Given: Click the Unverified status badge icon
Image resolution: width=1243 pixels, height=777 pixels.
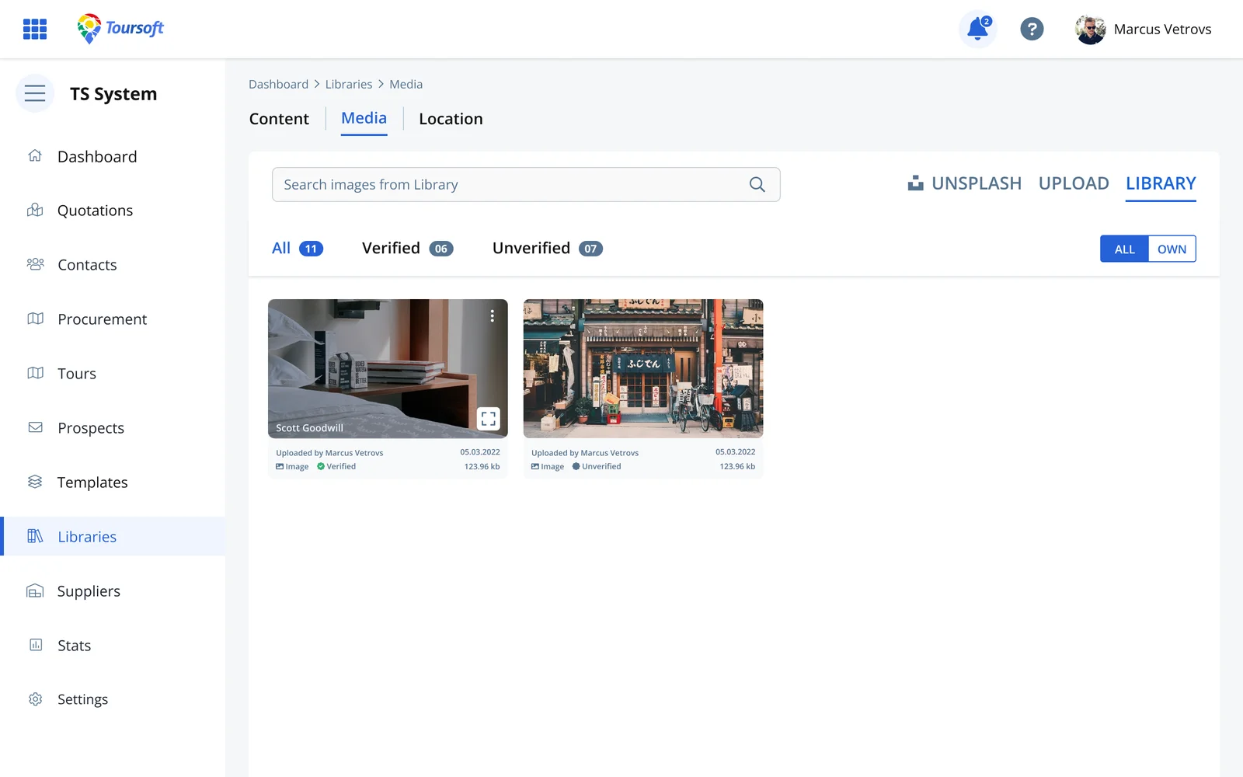Looking at the screenshot, I should [576, 466].
